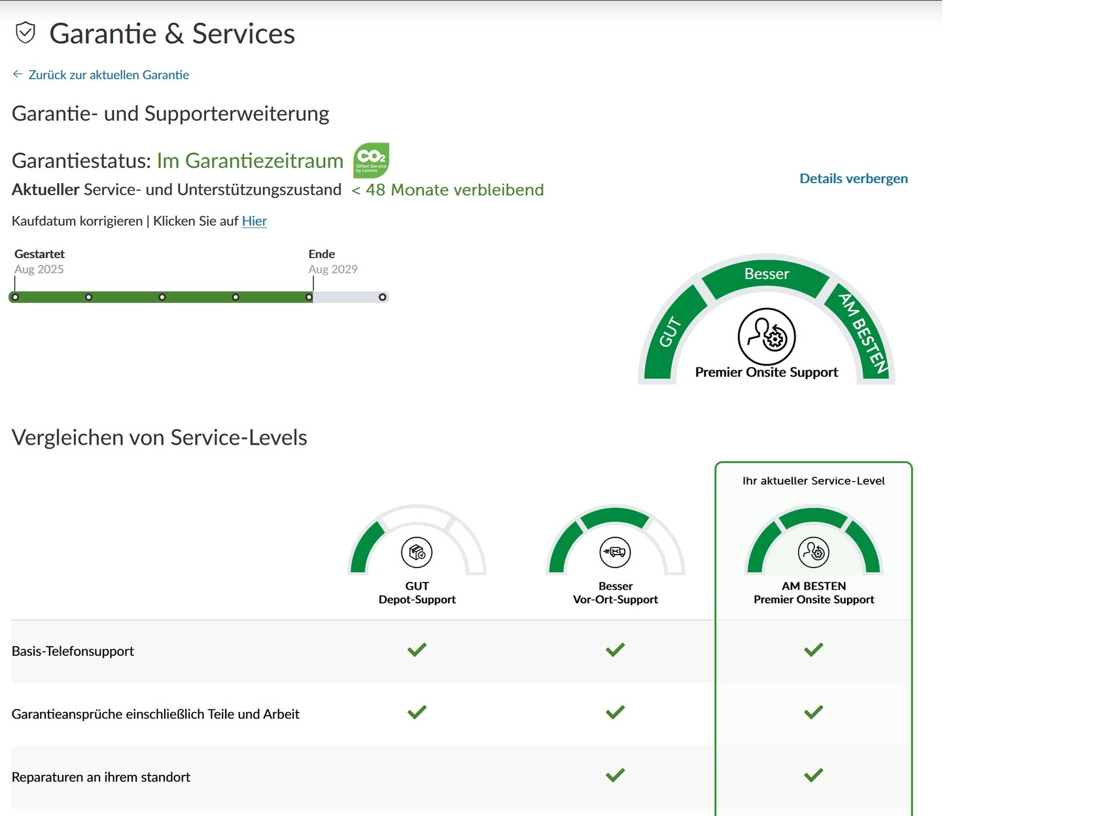Screen dimensions: 1099x816
Task: Select the Besser segment of large gauge
Action: (766, 275)
